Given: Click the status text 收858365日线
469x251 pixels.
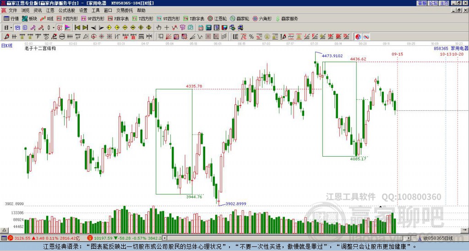Looking at the screenshot, I should [438, 238].
